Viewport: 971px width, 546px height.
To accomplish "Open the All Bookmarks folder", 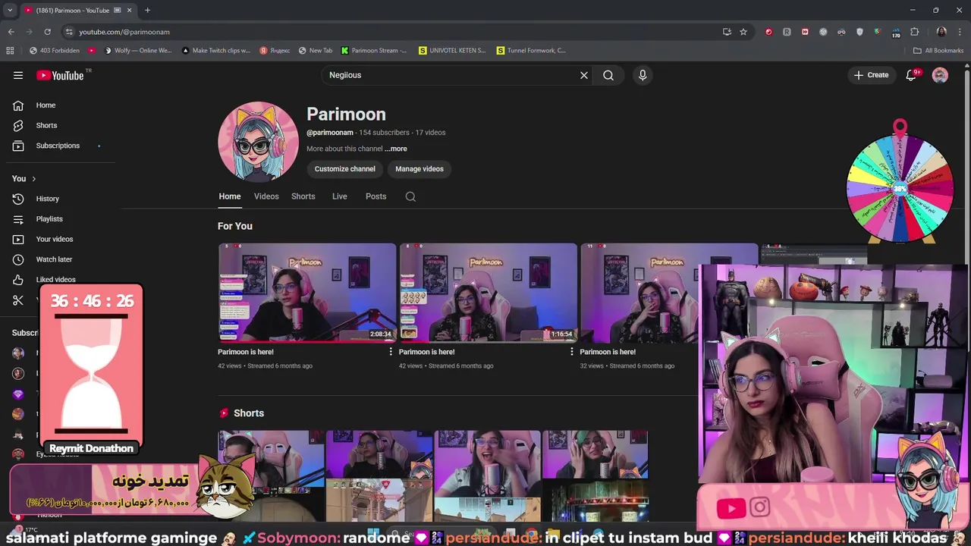I will (938, 51).
